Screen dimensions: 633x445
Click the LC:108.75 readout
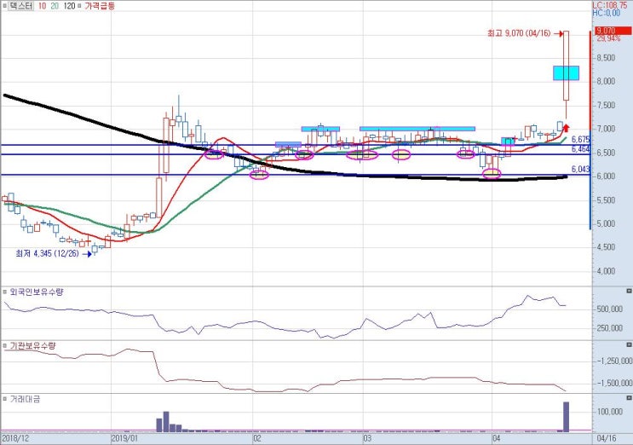pos(610,5)
